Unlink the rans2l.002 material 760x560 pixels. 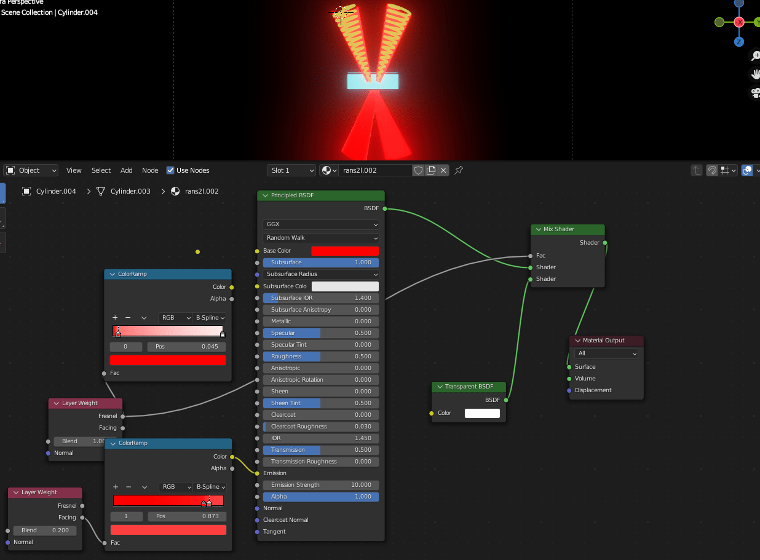click(x=443, y=170)
